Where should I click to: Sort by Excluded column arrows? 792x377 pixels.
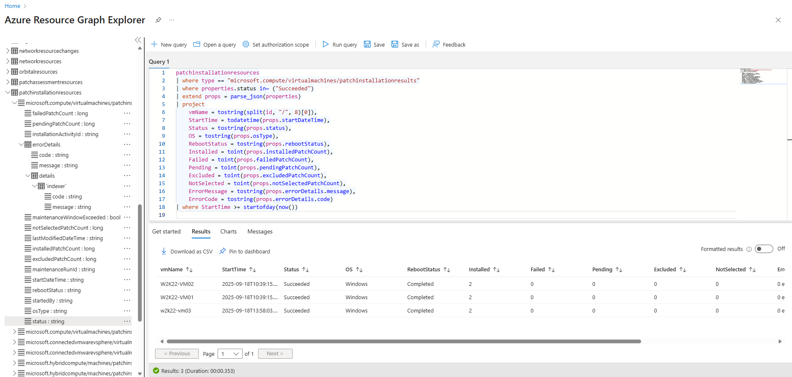coord(683,270)
